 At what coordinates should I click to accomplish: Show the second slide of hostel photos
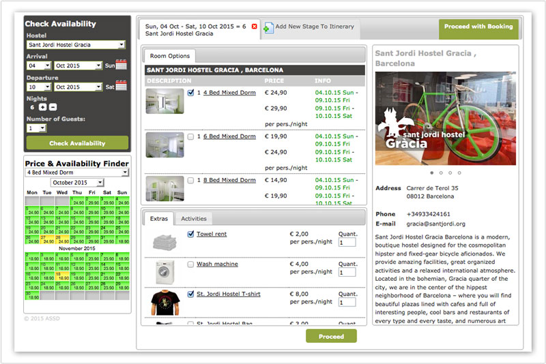(441, 172)
